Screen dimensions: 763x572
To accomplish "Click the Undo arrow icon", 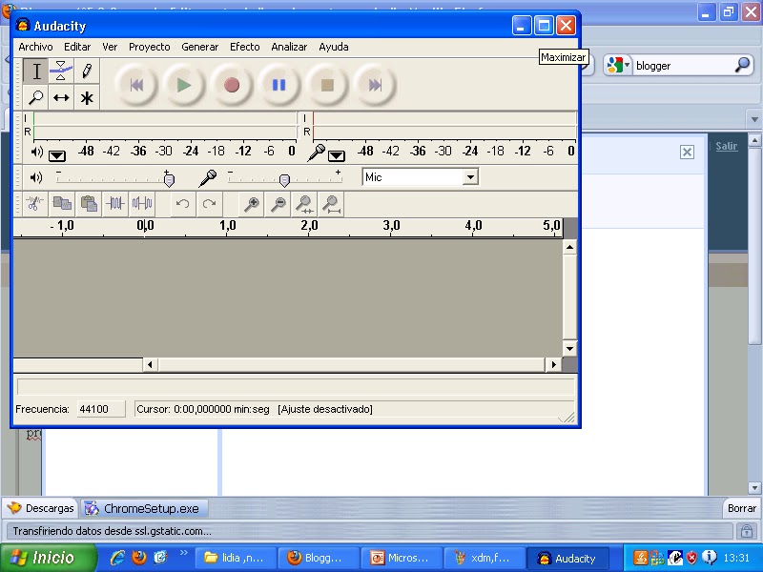I will tap(183, 203).
